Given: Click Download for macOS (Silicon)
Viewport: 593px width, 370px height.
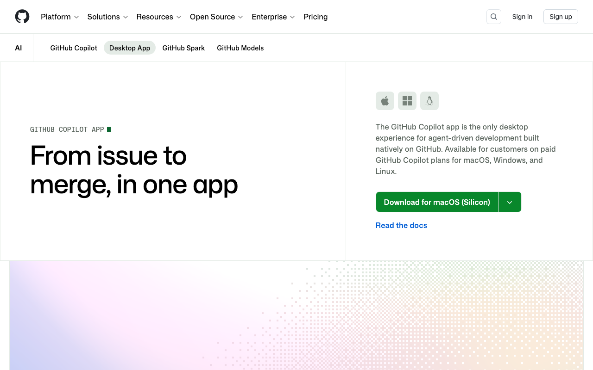Looking at the screenshot, I should (437, 202).
